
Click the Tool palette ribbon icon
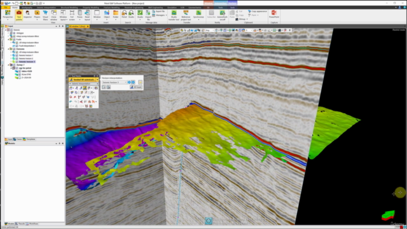pyautogui.click(x=18, y=15)
